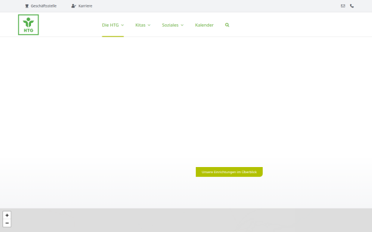The width and height of the screenshot is (372, 232).
Task: Open the Geschäftsstelle text link
Action: coord(43,6)
